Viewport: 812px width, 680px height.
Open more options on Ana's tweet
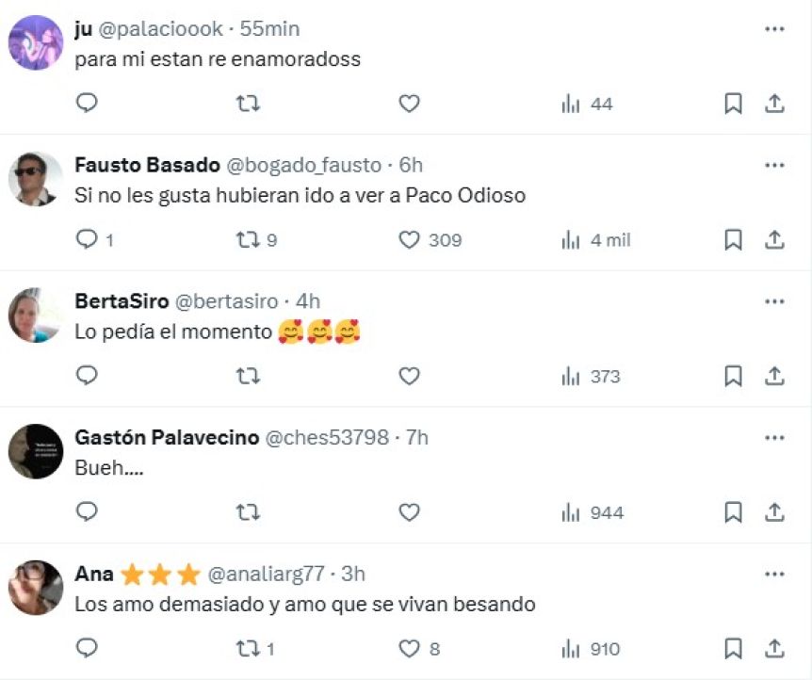[774, 574]
